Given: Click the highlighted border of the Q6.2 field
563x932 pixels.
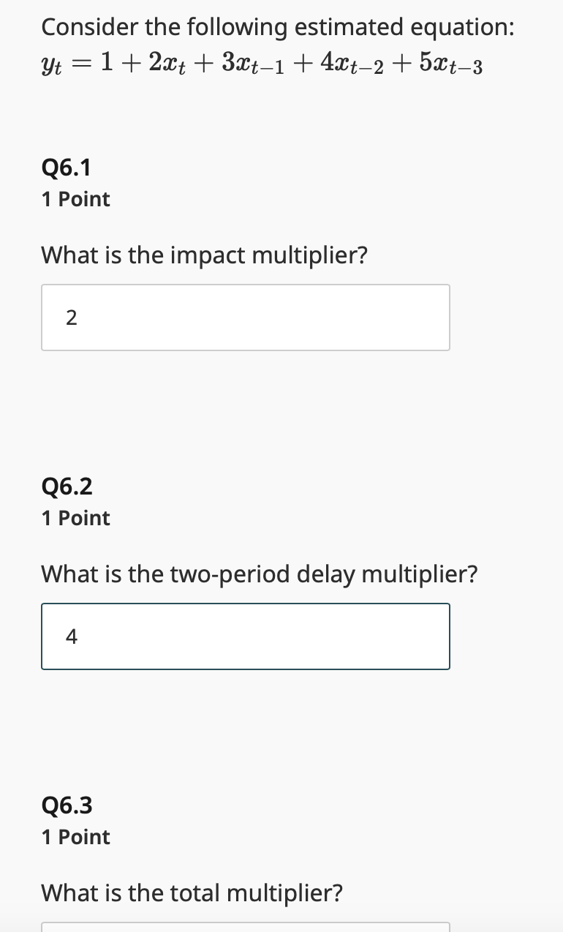Looking at the screenshot, I should [245, 603].
